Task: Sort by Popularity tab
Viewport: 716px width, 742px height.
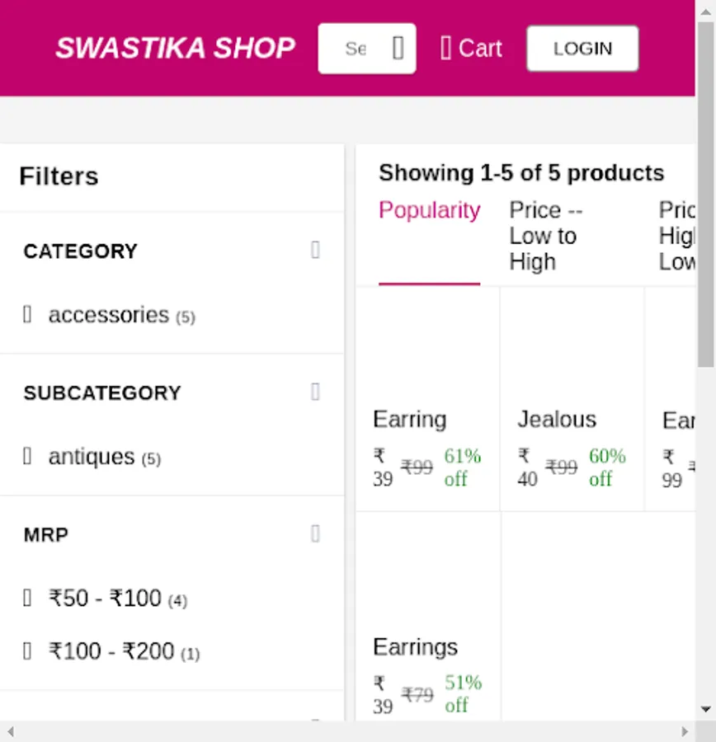Action: (429, 211)
